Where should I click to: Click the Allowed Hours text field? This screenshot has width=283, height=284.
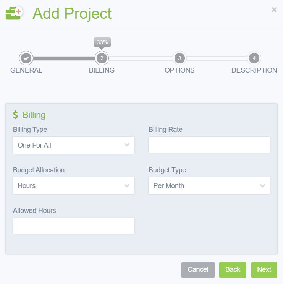(x=74, y=226)
